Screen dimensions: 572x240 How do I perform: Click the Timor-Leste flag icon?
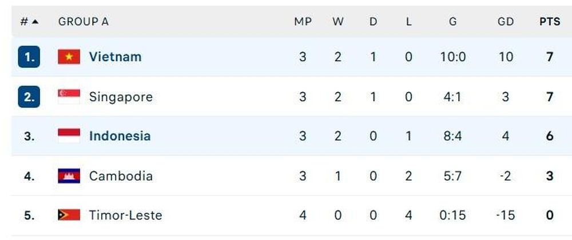(69, 215)
